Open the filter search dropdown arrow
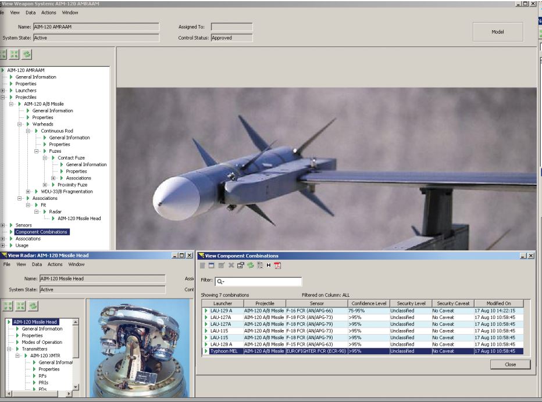 (222, 281)
